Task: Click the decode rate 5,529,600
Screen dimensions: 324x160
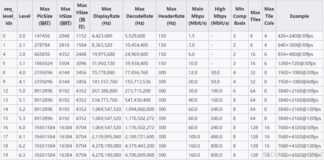Action: click(135, 36)
